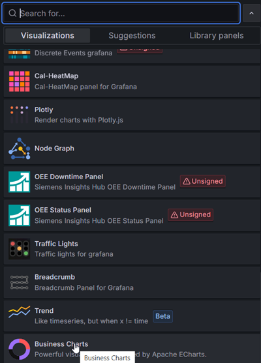Click the search magnifier icon
This screenshot has height=363, width=261.
pyautogui.click(x=12, y=13)
